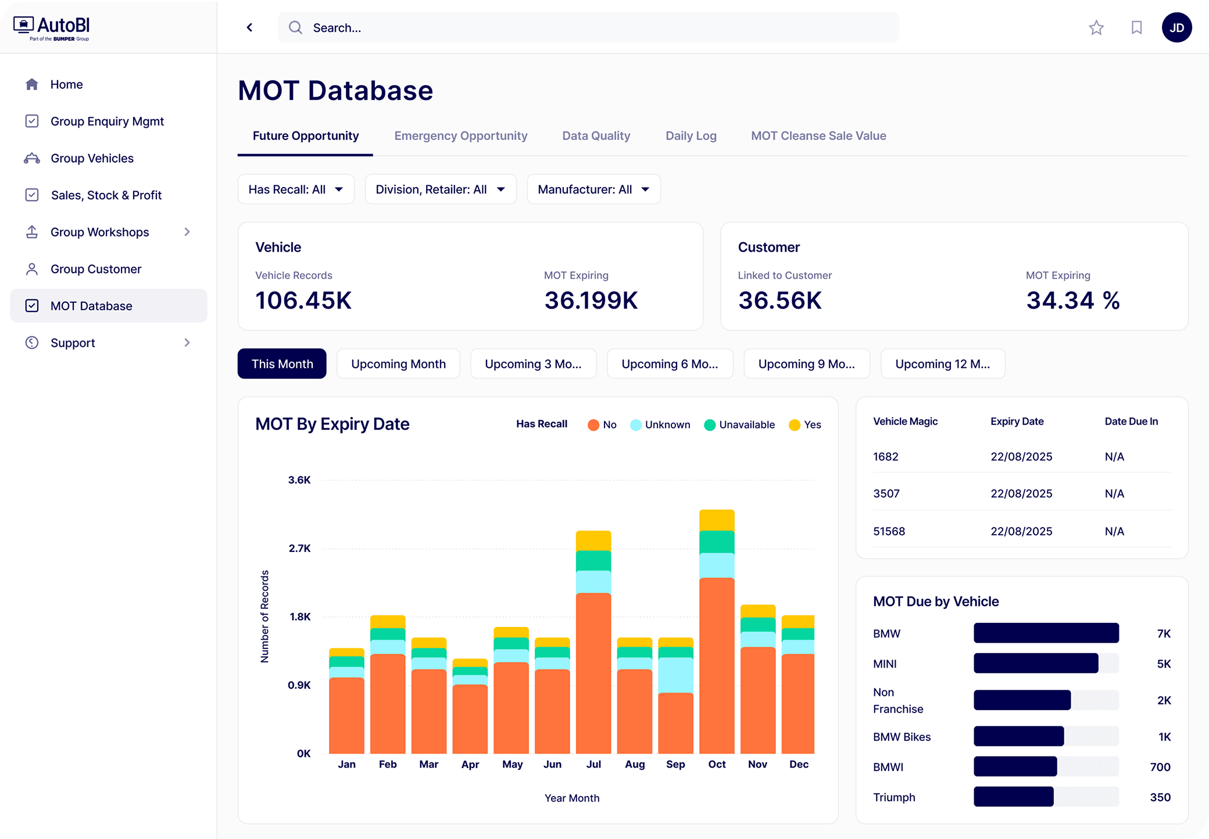Click the Support clock icon in the sidebar

pyautogui.click(x=32, y=343)
